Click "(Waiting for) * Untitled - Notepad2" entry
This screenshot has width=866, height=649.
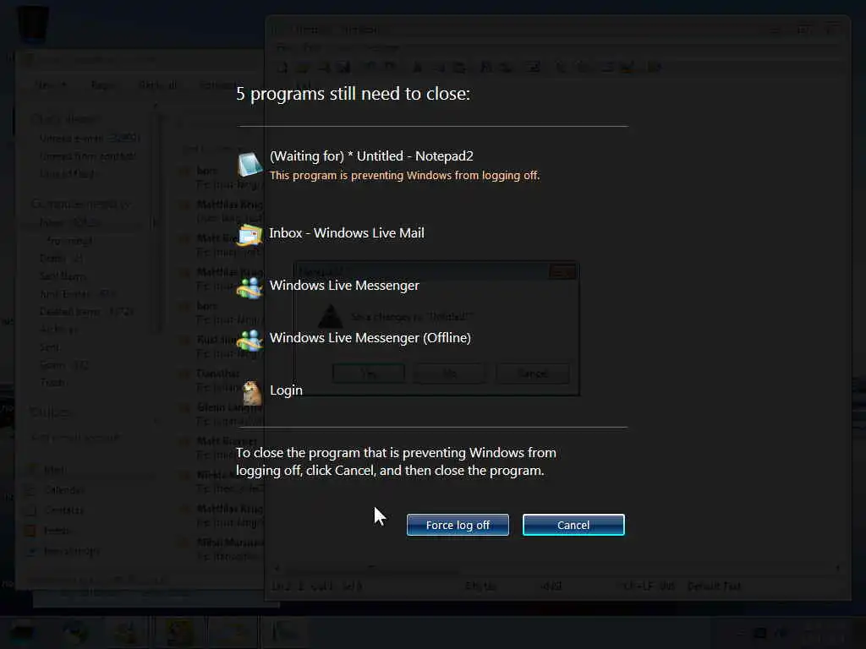click(x=371, y=156)
